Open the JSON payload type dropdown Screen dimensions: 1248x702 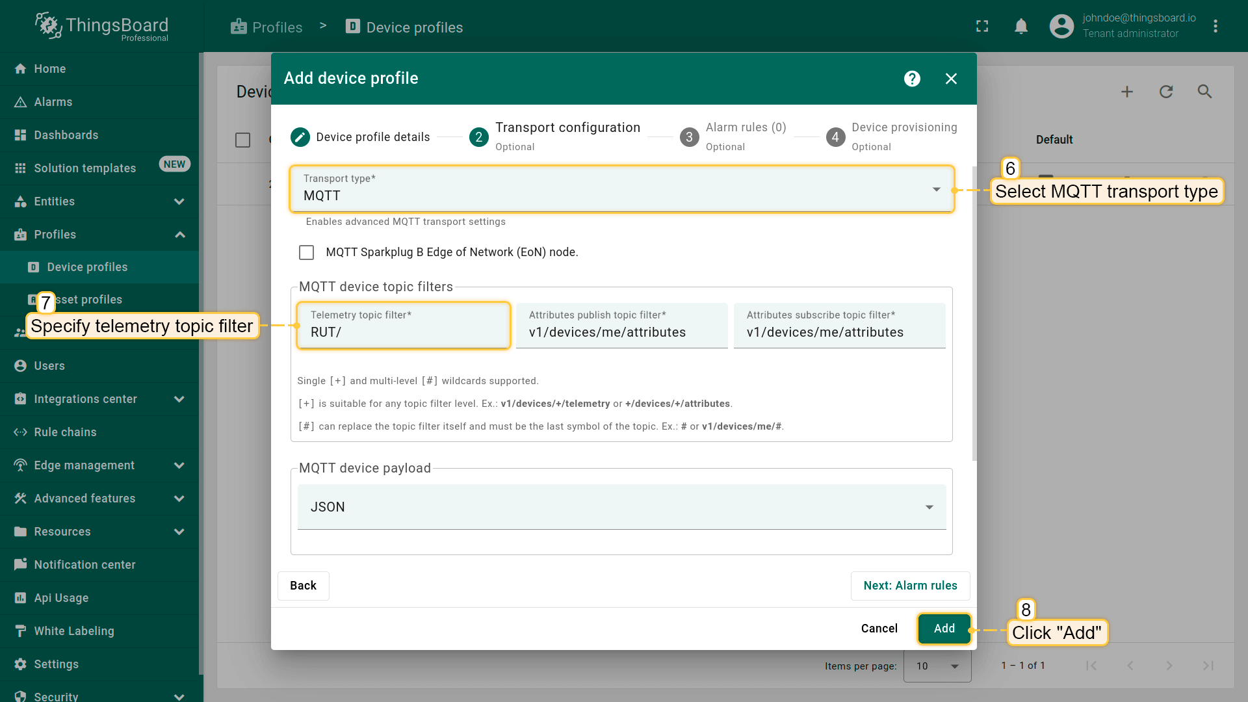pyautogui.click(x=621, y=507)
